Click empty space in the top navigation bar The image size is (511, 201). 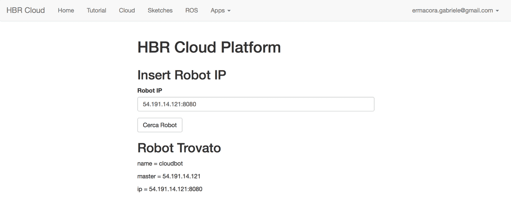(319, 10)
